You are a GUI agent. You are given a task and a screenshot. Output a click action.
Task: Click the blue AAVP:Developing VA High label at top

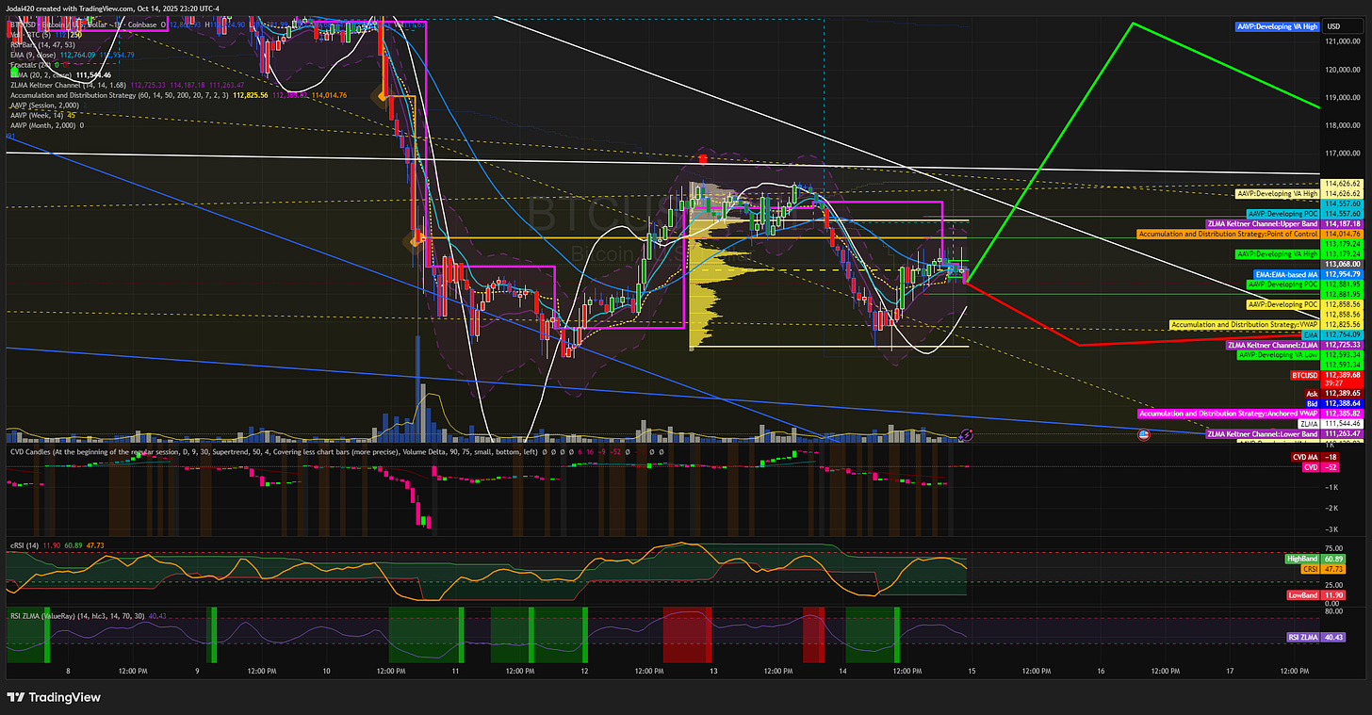click(x=1276, y=27)
